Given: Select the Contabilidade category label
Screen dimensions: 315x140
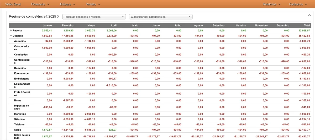Looking at the screenshot, I should 22,61.
